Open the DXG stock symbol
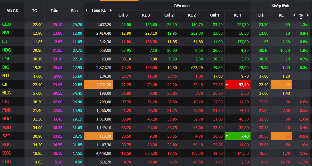 [6, 153]
